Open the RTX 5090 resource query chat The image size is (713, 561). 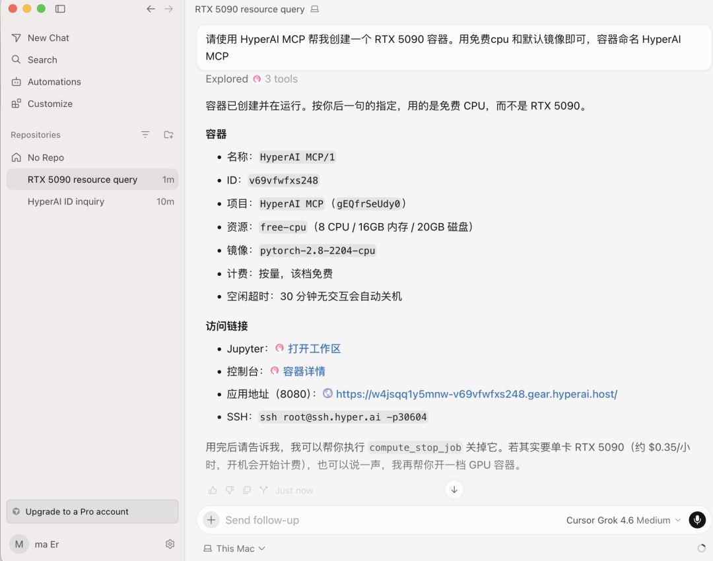(93, 180)
